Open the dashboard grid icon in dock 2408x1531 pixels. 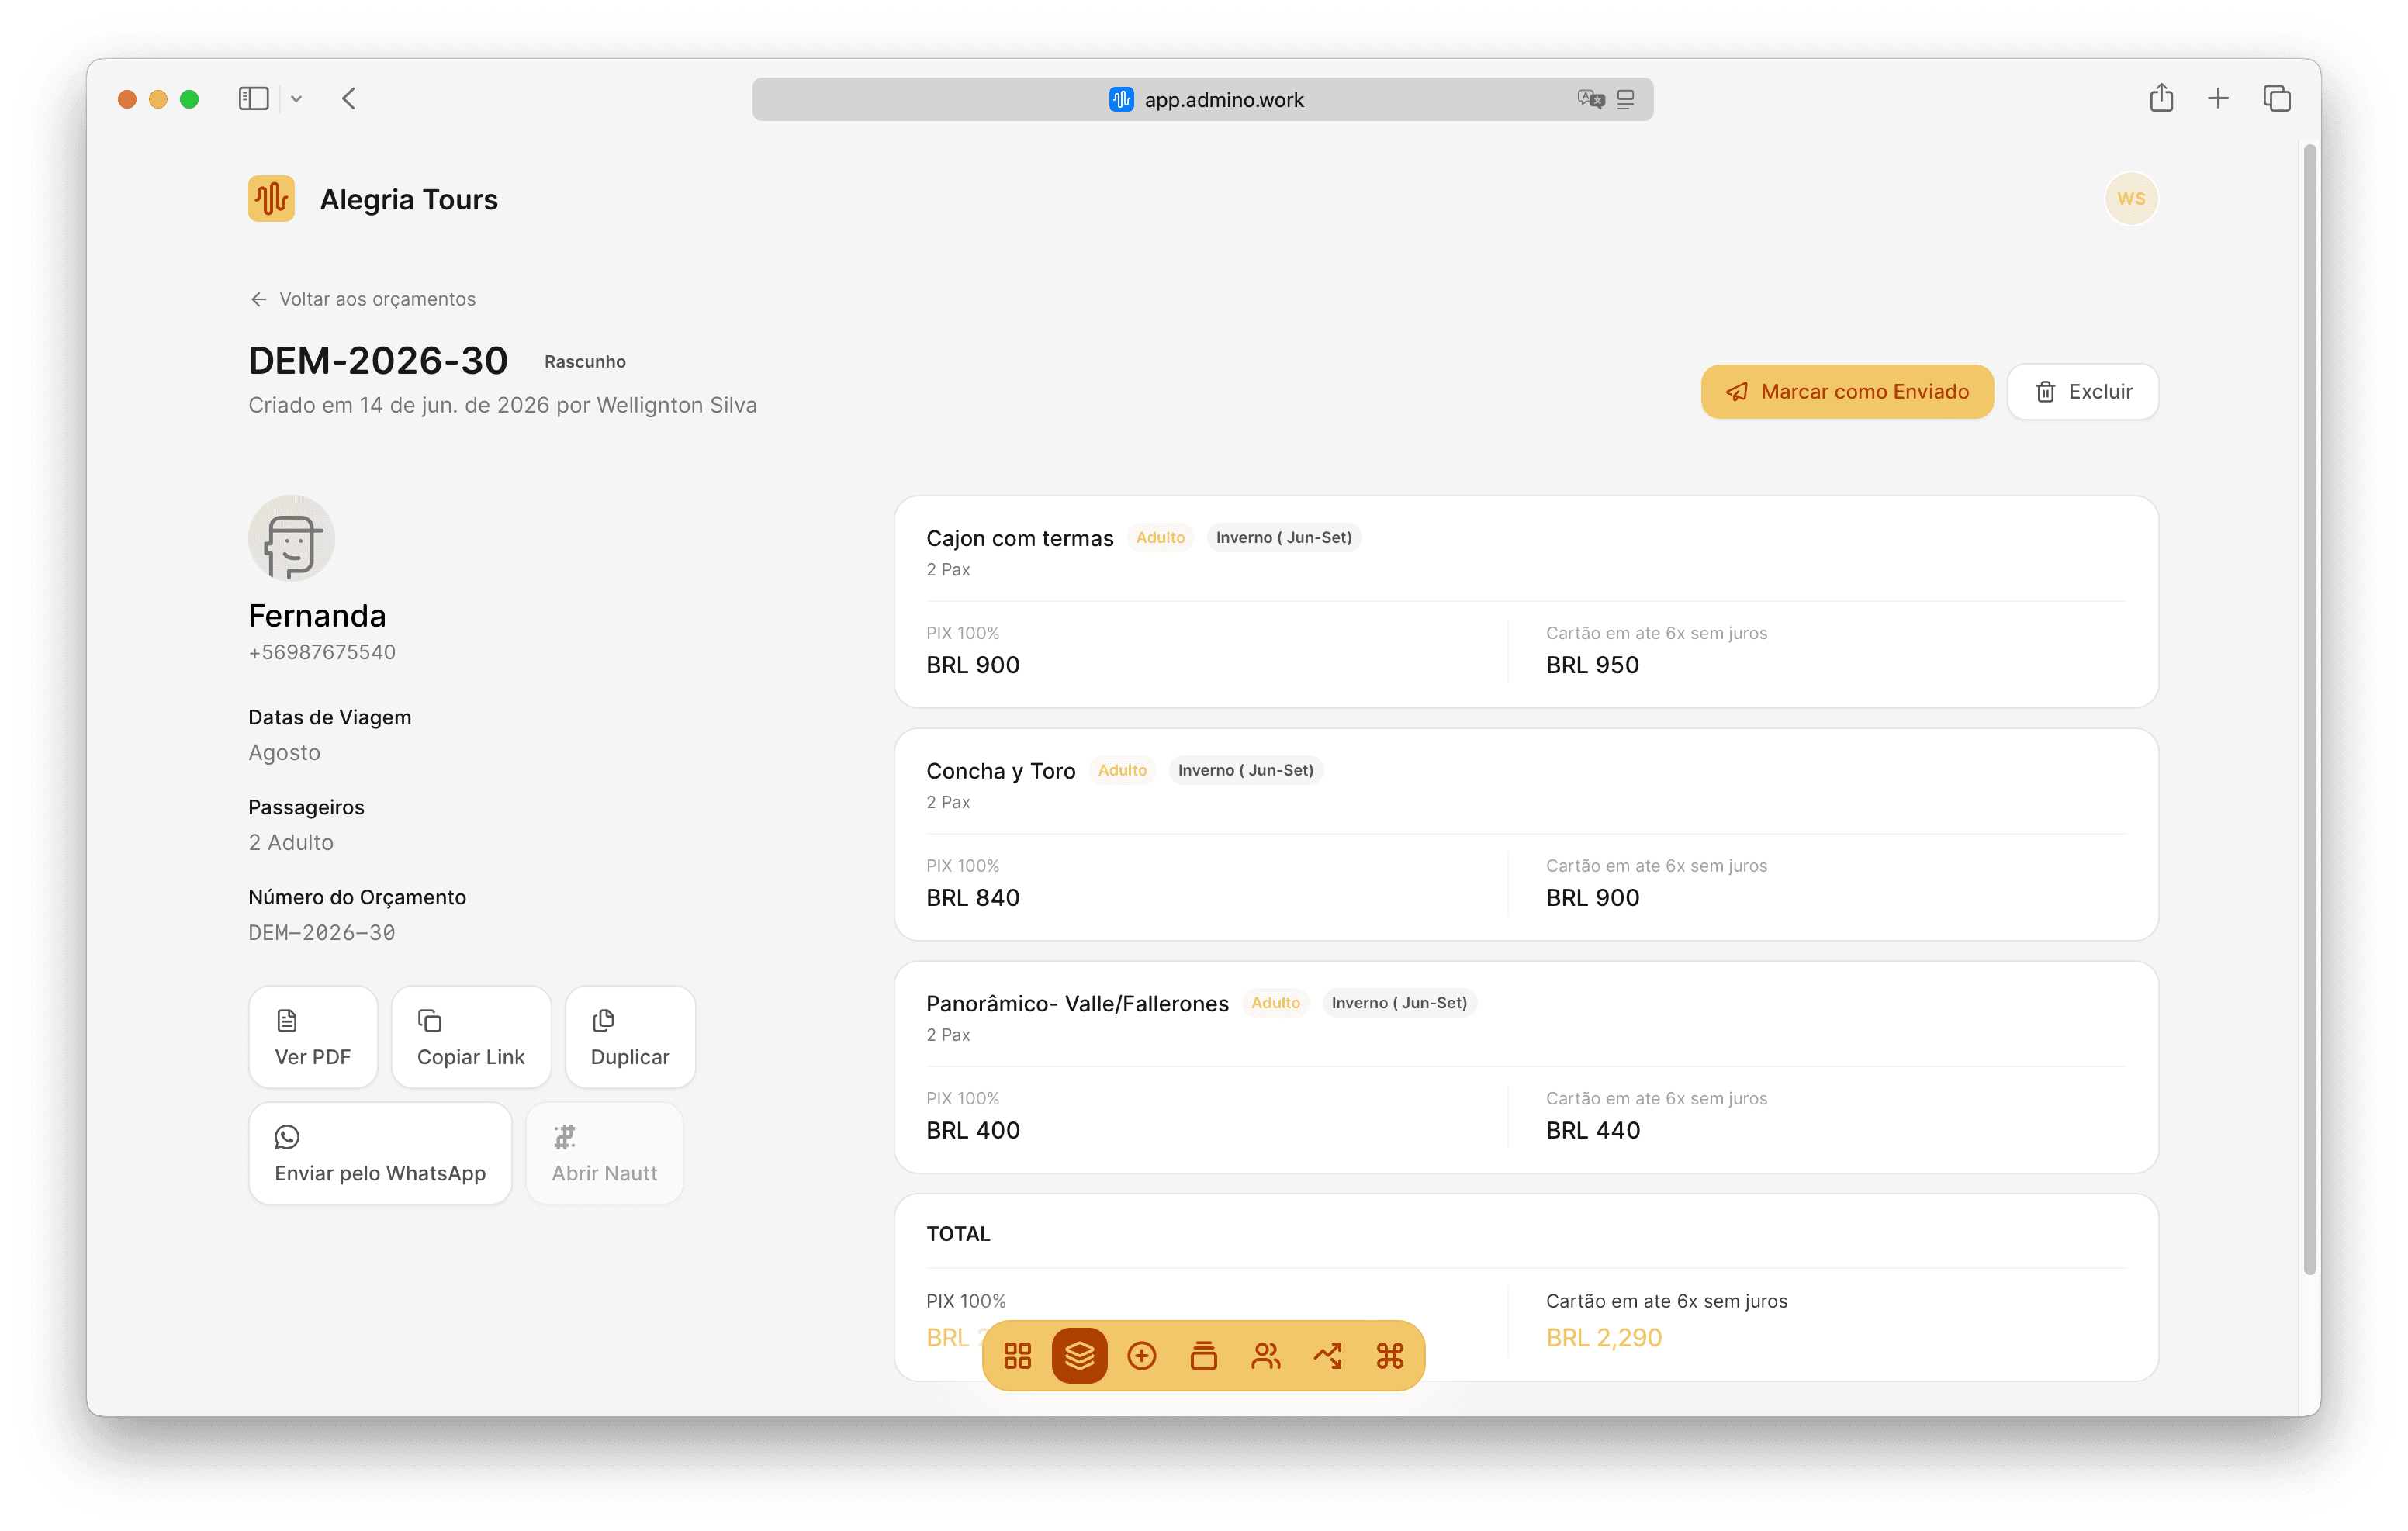click(x=1017, y=1355)
